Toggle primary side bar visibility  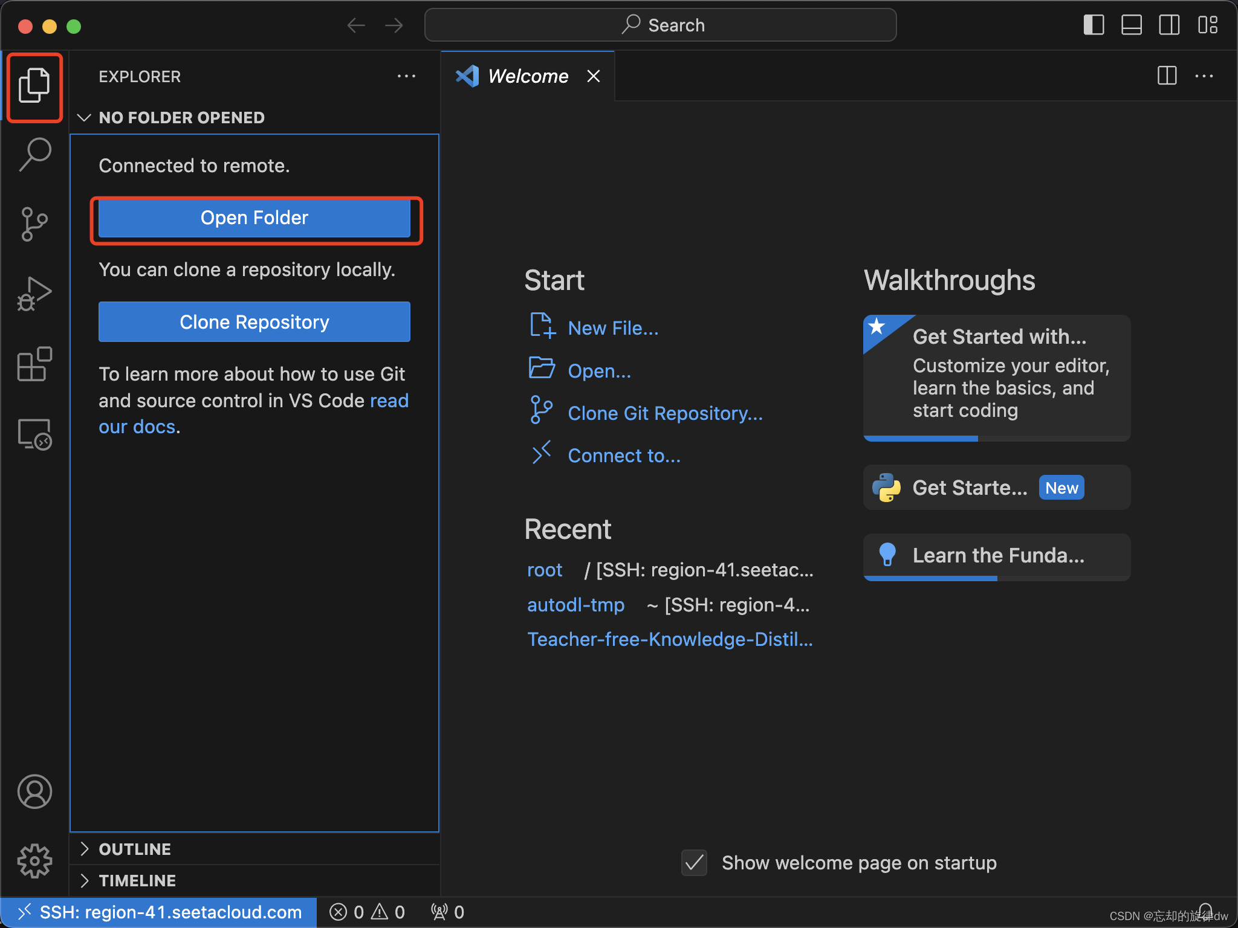point(1094,25)
